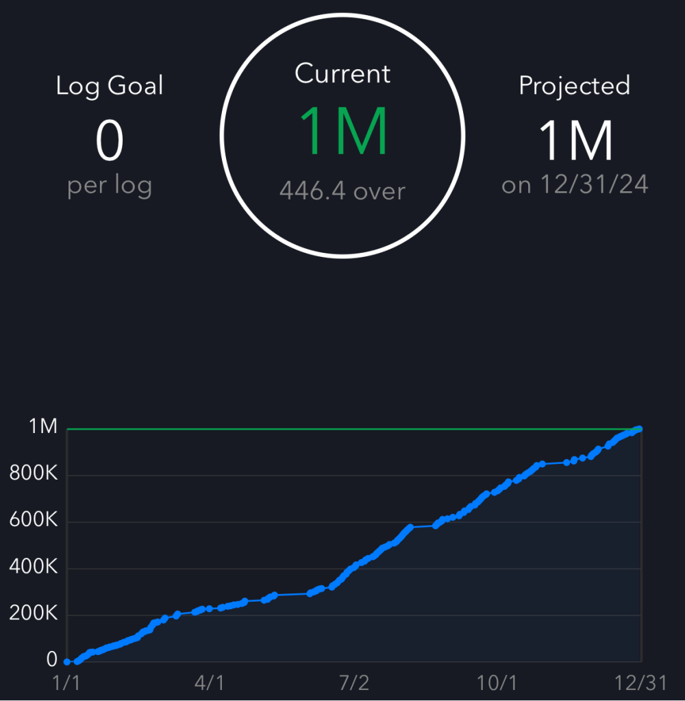Tap the "Log Goal" heading
Screen dimensions: 685x701
110,86
